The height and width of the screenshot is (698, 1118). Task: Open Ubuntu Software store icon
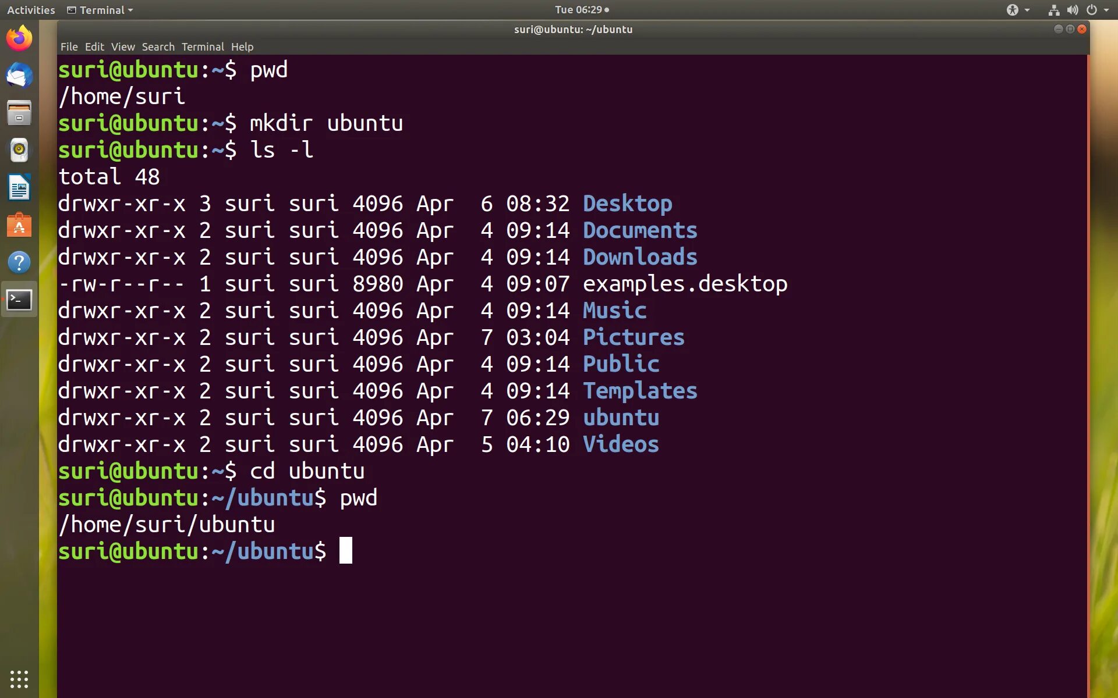pyautogui.click(x=19, y=225)
